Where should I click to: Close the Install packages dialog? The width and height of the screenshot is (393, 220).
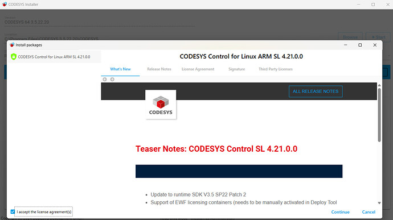[375, 45]
